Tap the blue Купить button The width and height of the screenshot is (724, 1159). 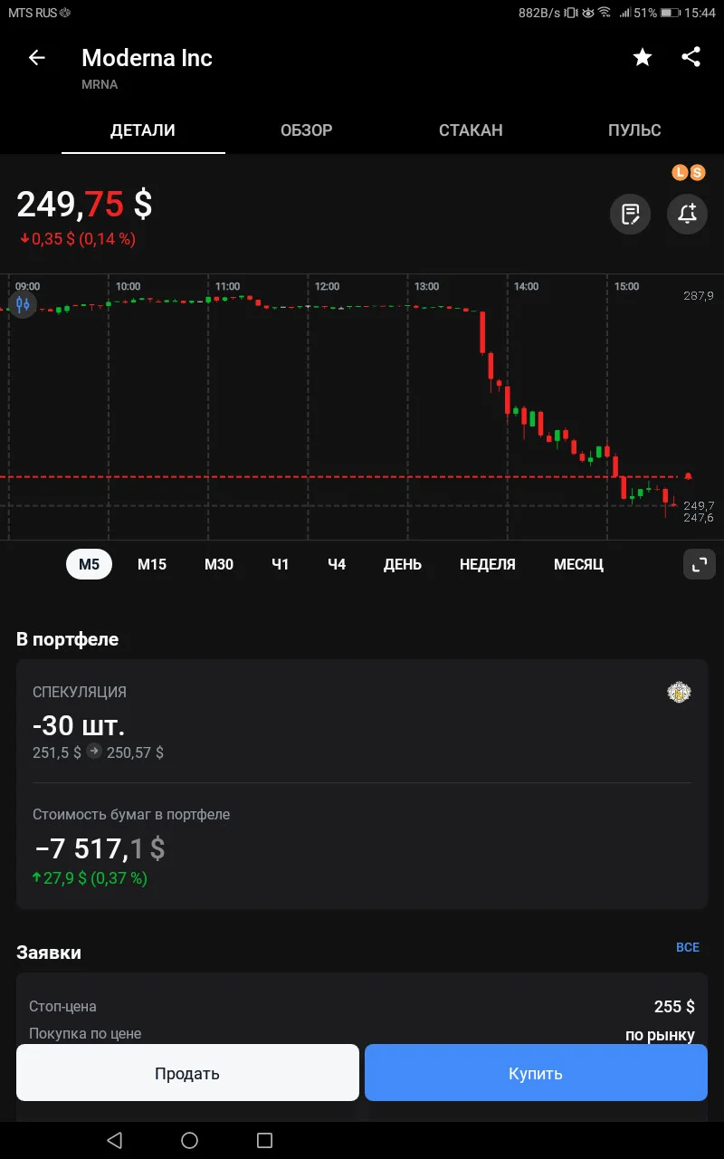tap(536, 1073)
